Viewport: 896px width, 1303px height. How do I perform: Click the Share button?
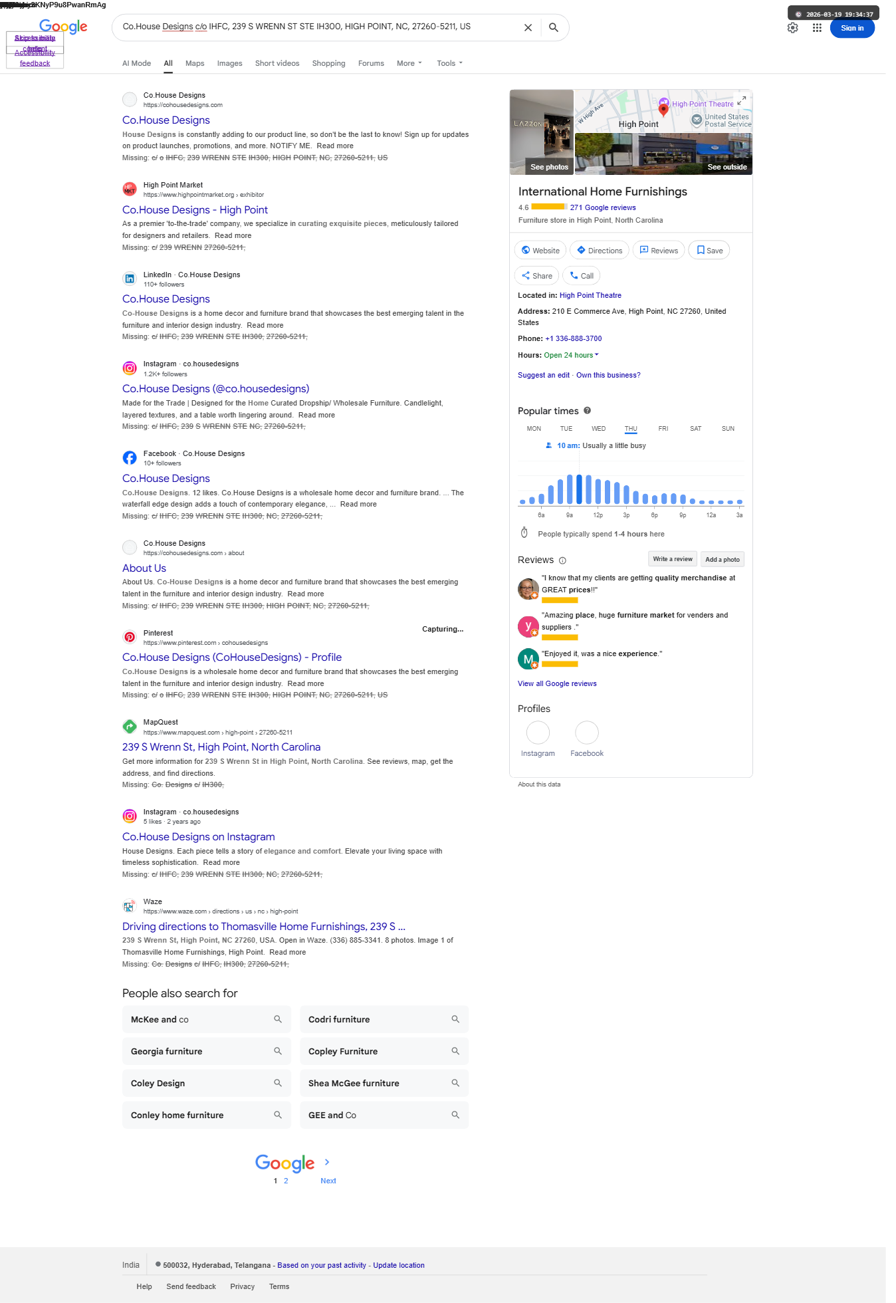tap(537, 276)
